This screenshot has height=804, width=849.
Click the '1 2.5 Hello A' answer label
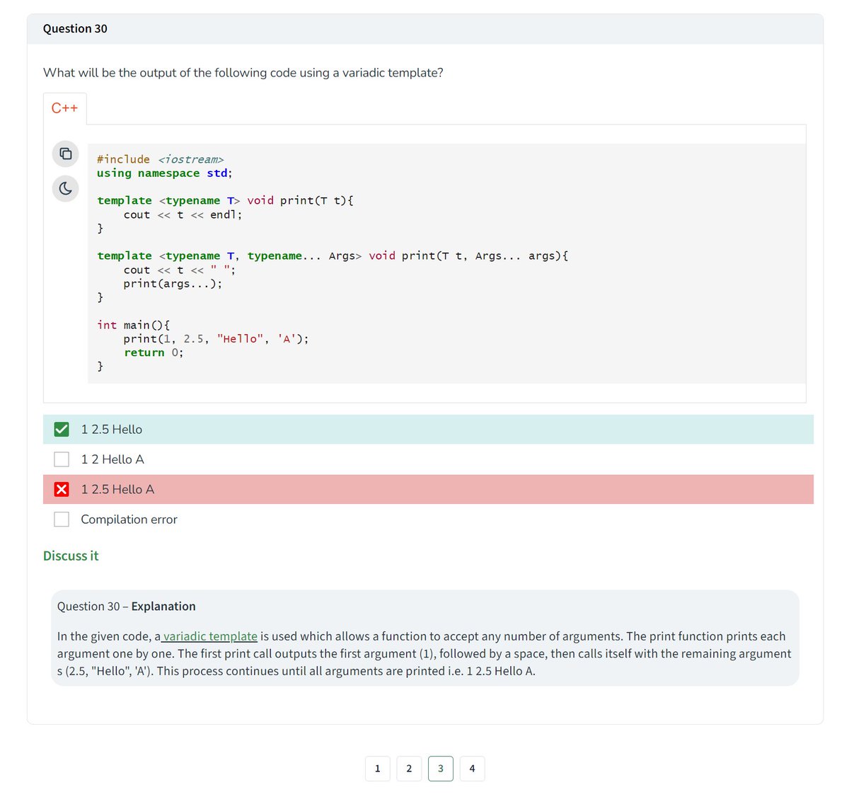[117, 490]
